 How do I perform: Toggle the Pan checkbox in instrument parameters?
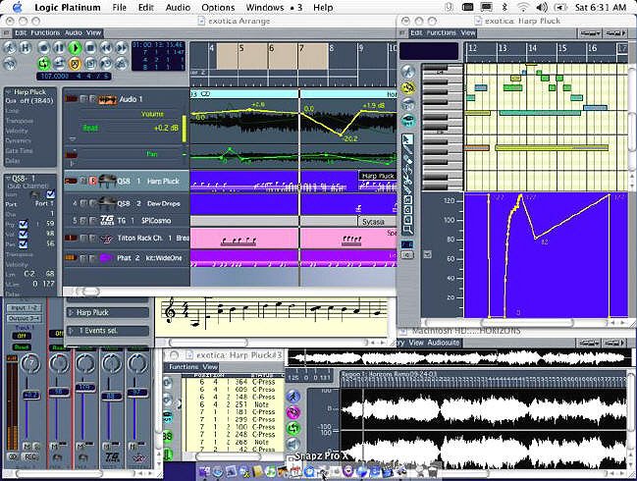pos(24,243)
